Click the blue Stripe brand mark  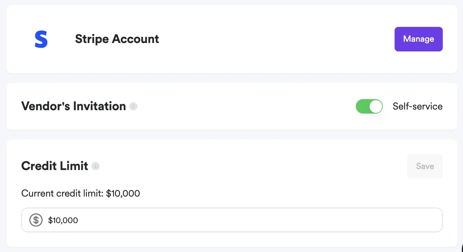point(41,39)
